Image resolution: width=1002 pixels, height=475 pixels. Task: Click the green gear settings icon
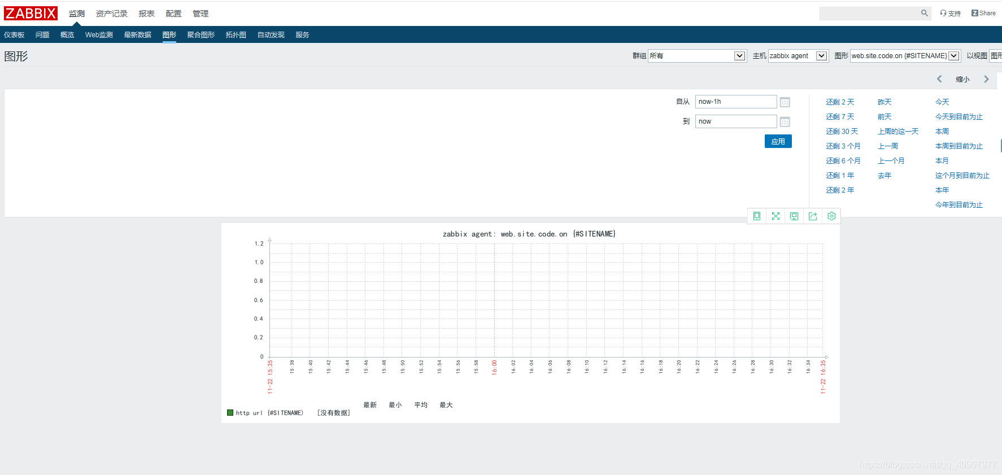tap(831, 216)
